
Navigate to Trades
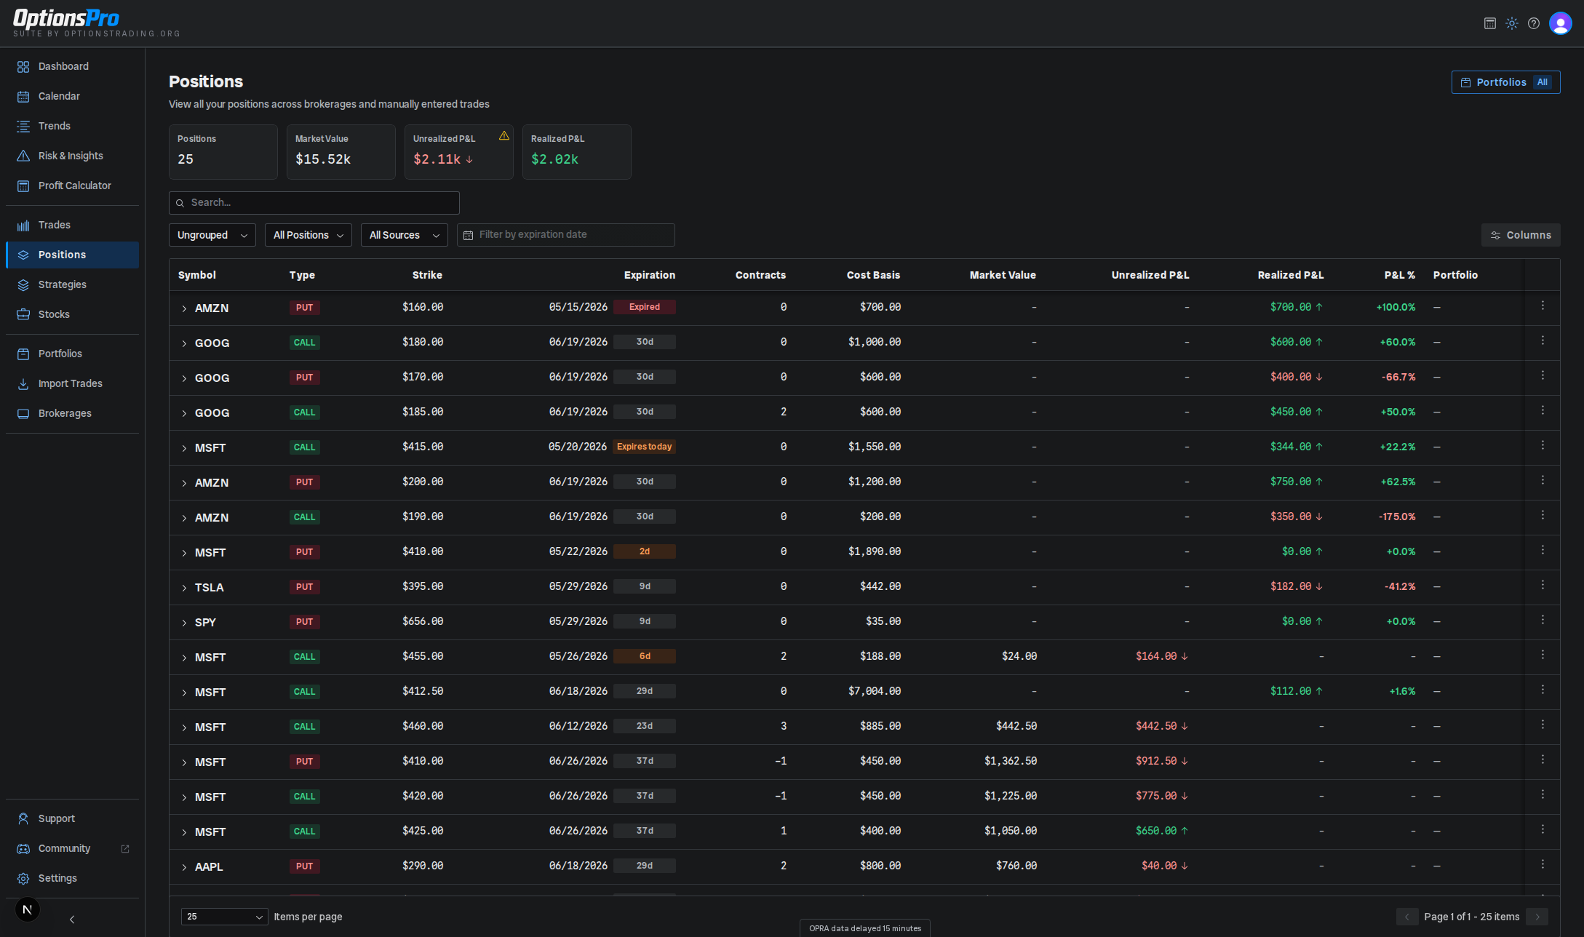[x=72, y=225]
